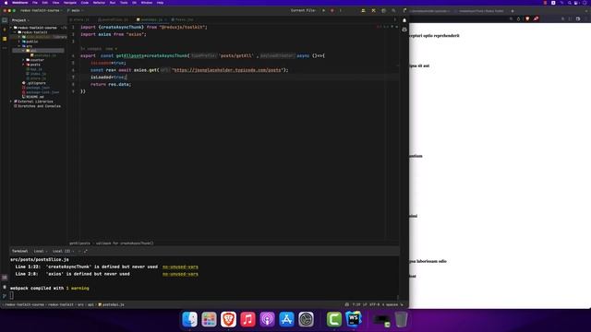Switch to the active postsApi.js editor tab

coord(151,19)
